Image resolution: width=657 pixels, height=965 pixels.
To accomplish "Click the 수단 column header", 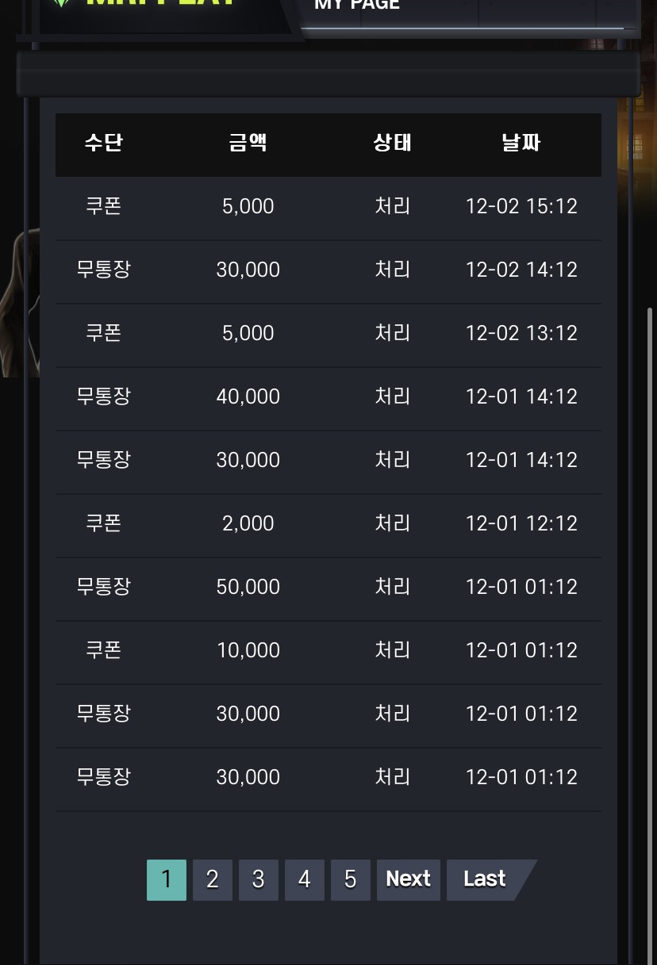I will (x=104, y=144).
